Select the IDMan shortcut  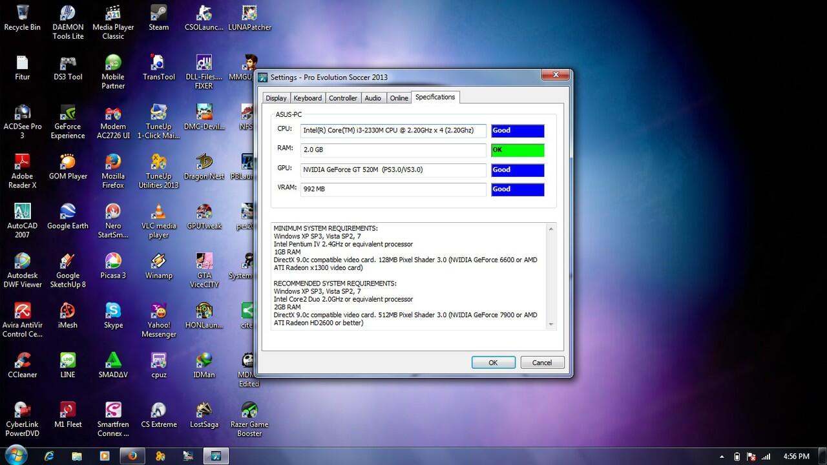pos(204,366)
